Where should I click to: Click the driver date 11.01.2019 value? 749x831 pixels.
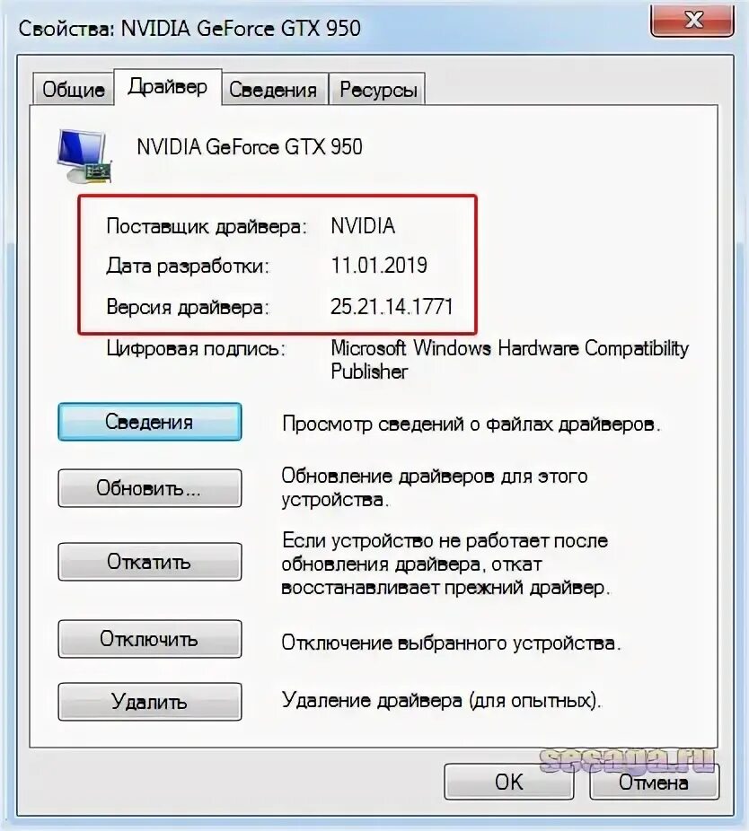click(x=379, y=265)
